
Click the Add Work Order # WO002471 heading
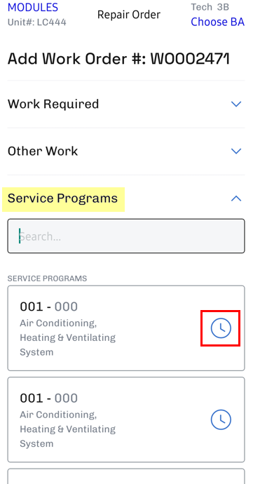click(118, 59)
